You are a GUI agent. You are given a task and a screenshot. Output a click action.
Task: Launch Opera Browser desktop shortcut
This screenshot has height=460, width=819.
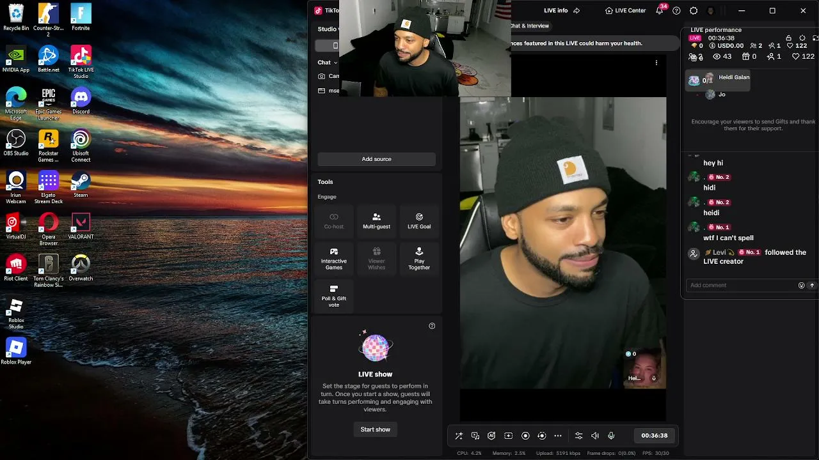pos(49,229)
